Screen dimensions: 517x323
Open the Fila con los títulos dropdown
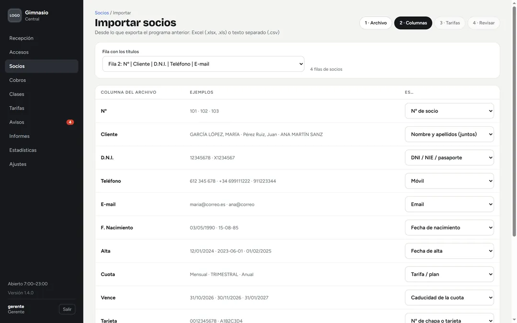click(x=203, y=64)
